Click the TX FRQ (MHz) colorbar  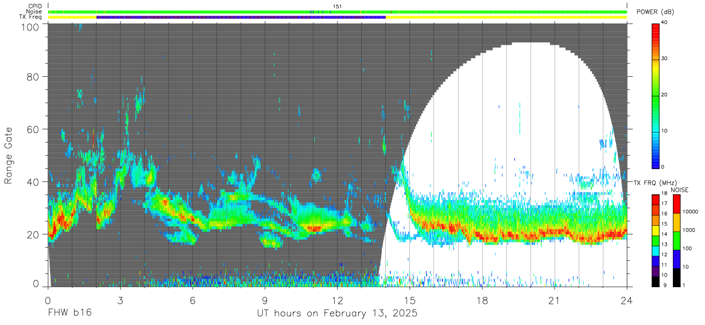coord(656,240)
